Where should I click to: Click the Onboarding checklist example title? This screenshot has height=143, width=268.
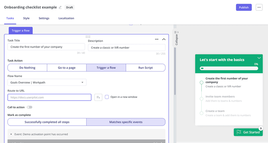click(x=30, y=7)
